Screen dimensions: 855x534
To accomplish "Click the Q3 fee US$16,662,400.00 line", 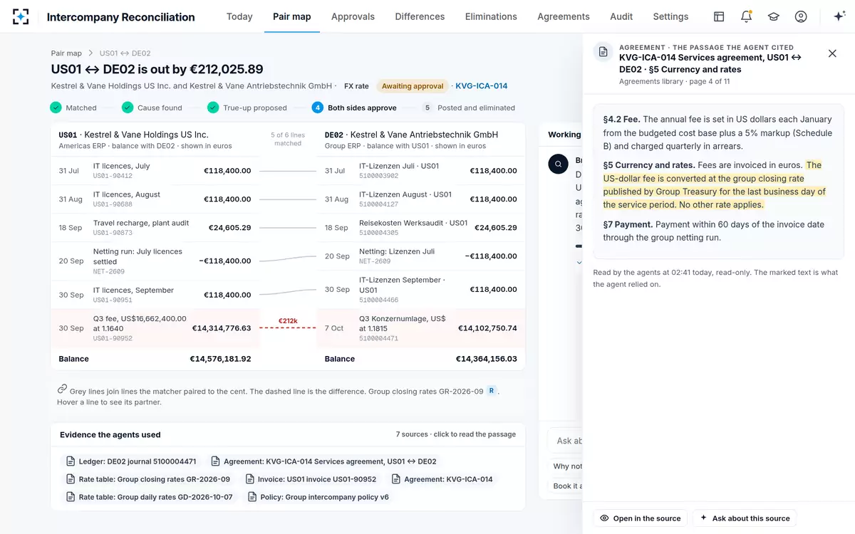I will point(155,328).
